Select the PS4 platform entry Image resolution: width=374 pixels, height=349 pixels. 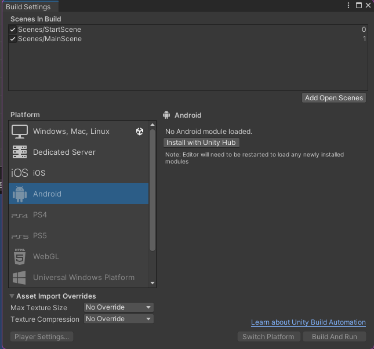click(78, 215)
